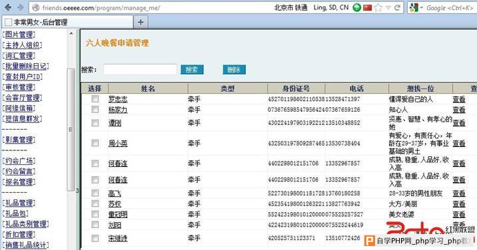Open the 罗忠志 name link

pyautogui.click(x=118, y=99)
